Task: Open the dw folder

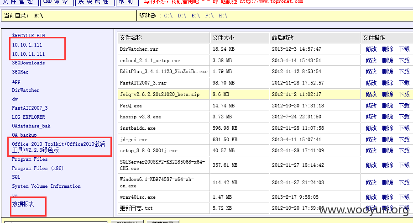Action: (15, 99)
